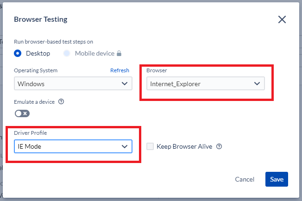The width and height of the screenshot is (302, 201).
Task: Open the Operating System dropdown showing Windows
Action: (x=73, y=83)
